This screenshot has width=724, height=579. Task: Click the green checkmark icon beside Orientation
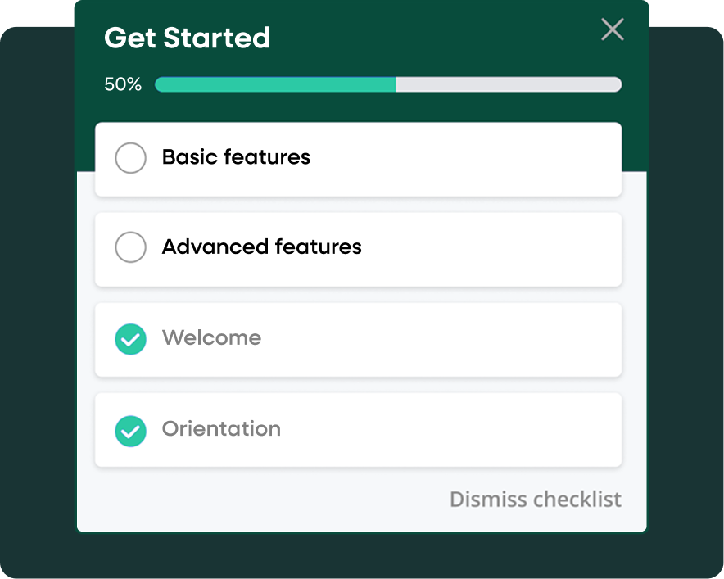130,429
